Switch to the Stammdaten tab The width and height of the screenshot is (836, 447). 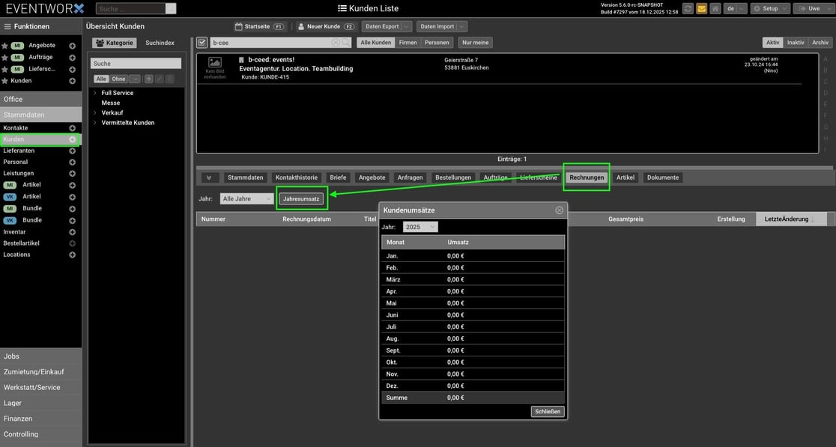(245, 177)
